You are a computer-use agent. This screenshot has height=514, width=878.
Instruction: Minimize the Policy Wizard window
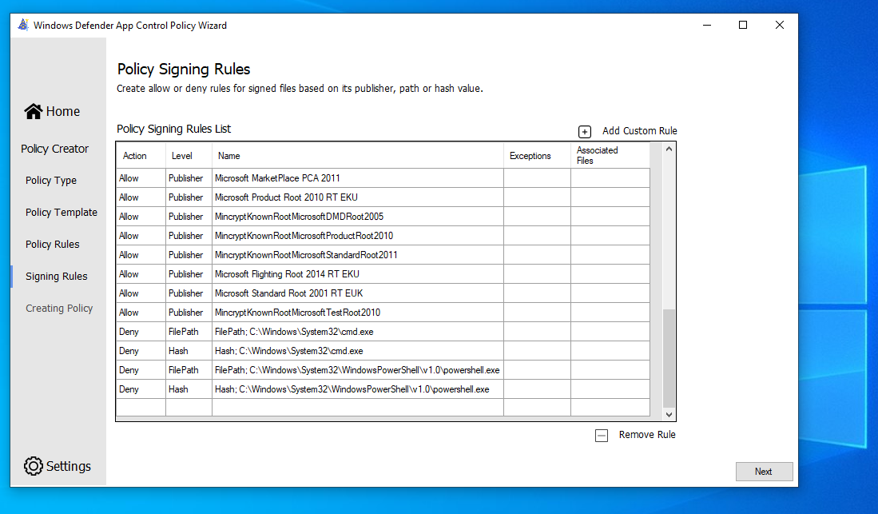click(x=707, y=25)
